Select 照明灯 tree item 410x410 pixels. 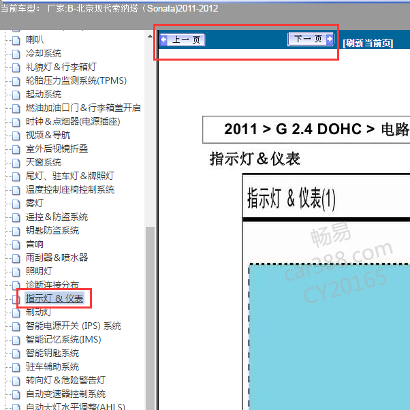(39, 271)
